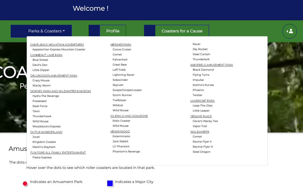Open Camelback Mountain Adventures park link
The height and width of the screenshot is (194, 303).
[57, 45]
